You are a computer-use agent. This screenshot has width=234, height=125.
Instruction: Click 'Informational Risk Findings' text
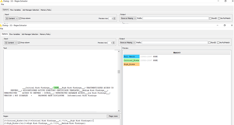pyautogui.click(x=82, y=96)
